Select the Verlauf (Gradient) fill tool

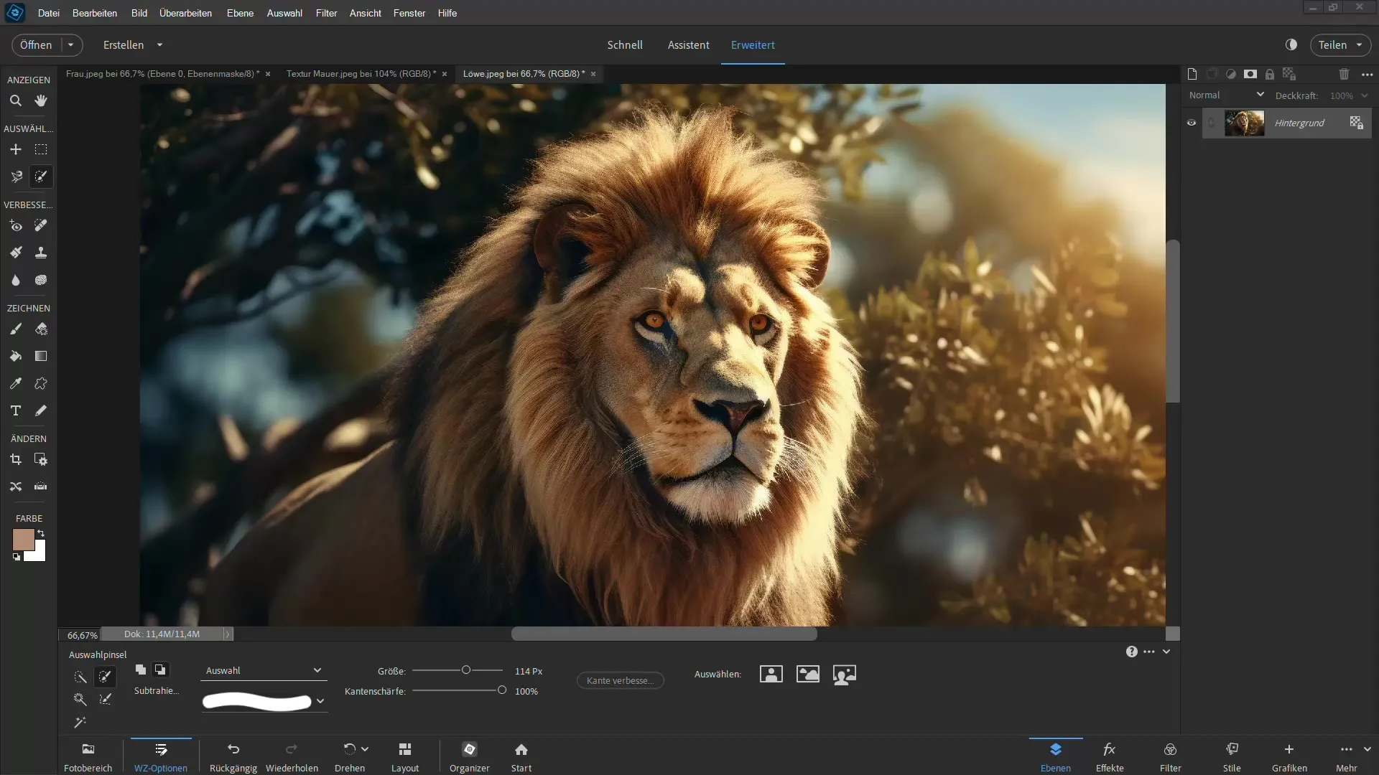(x=41, y=356)
